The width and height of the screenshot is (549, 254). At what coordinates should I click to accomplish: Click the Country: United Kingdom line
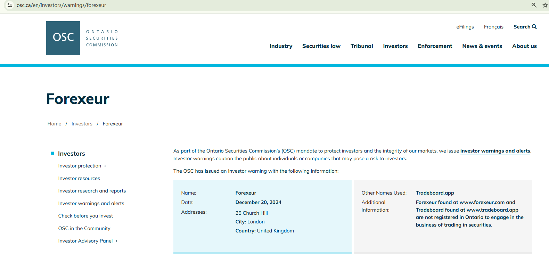265,231
